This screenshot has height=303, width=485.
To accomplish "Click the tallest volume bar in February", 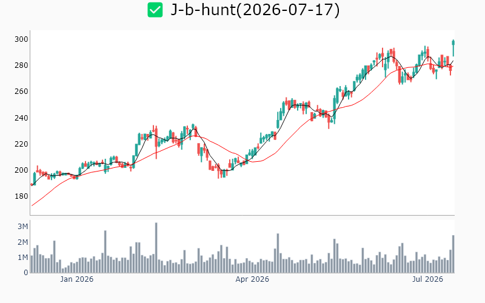I will [x=156, y=248].
